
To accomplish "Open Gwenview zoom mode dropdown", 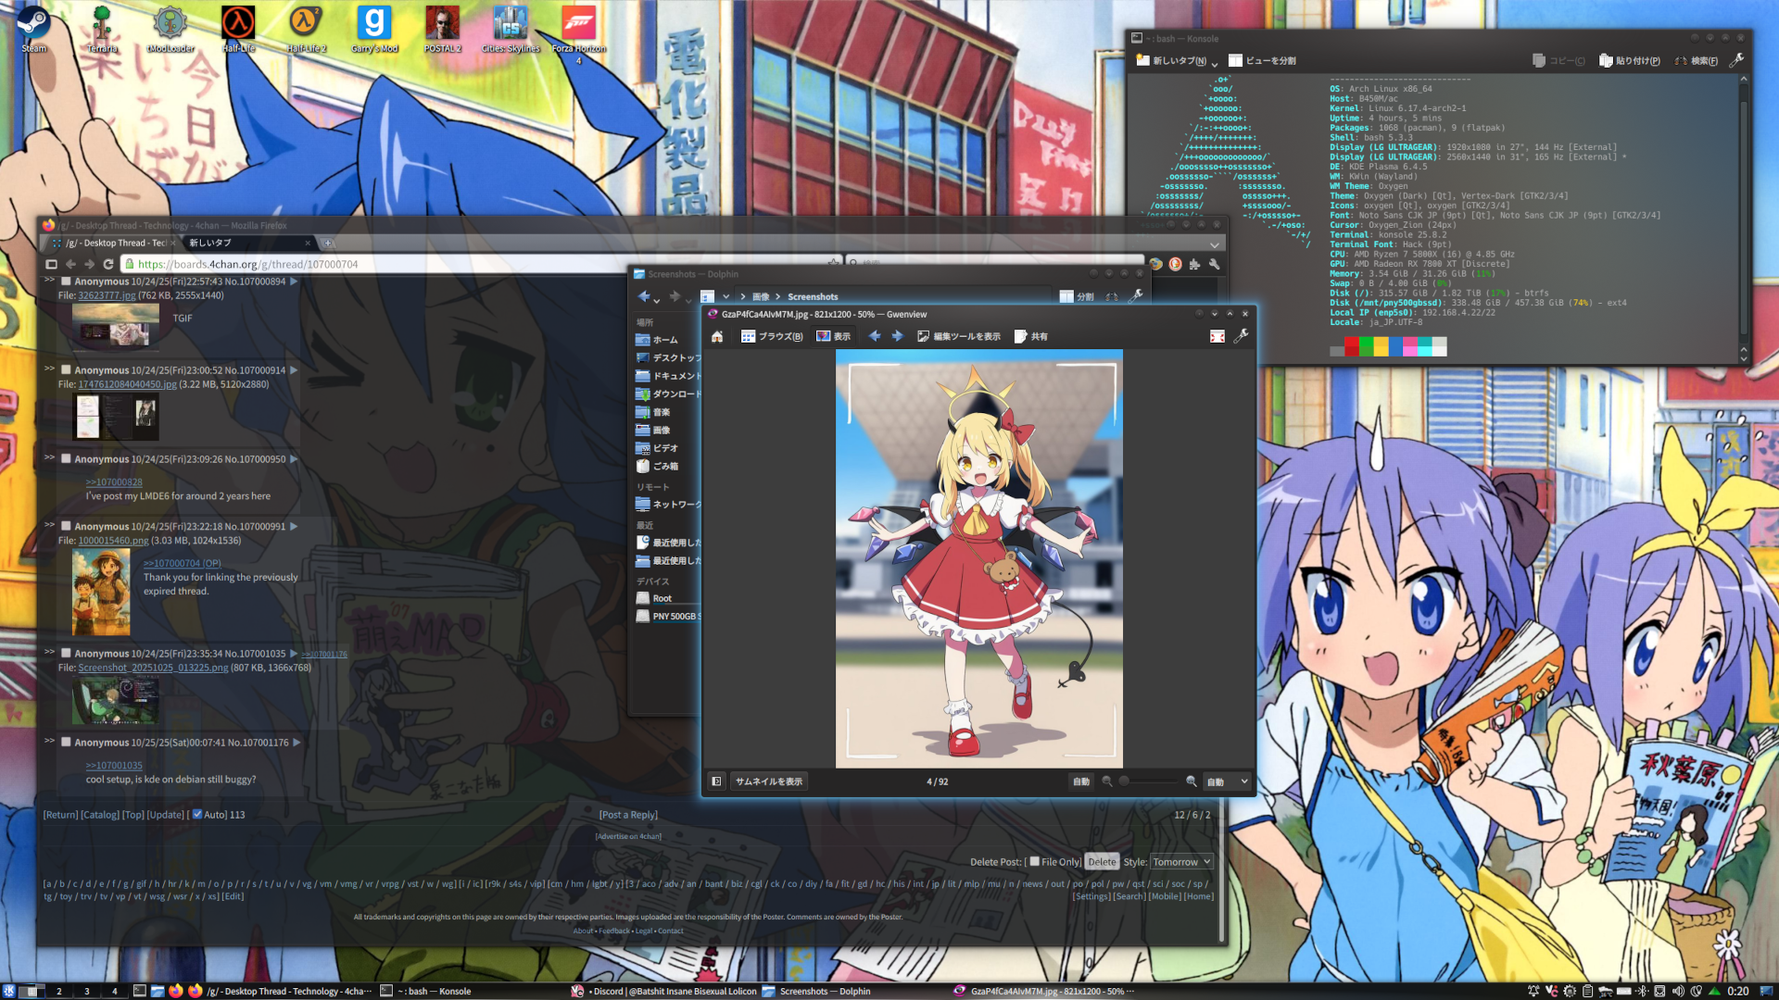I will coord(1227,781).
